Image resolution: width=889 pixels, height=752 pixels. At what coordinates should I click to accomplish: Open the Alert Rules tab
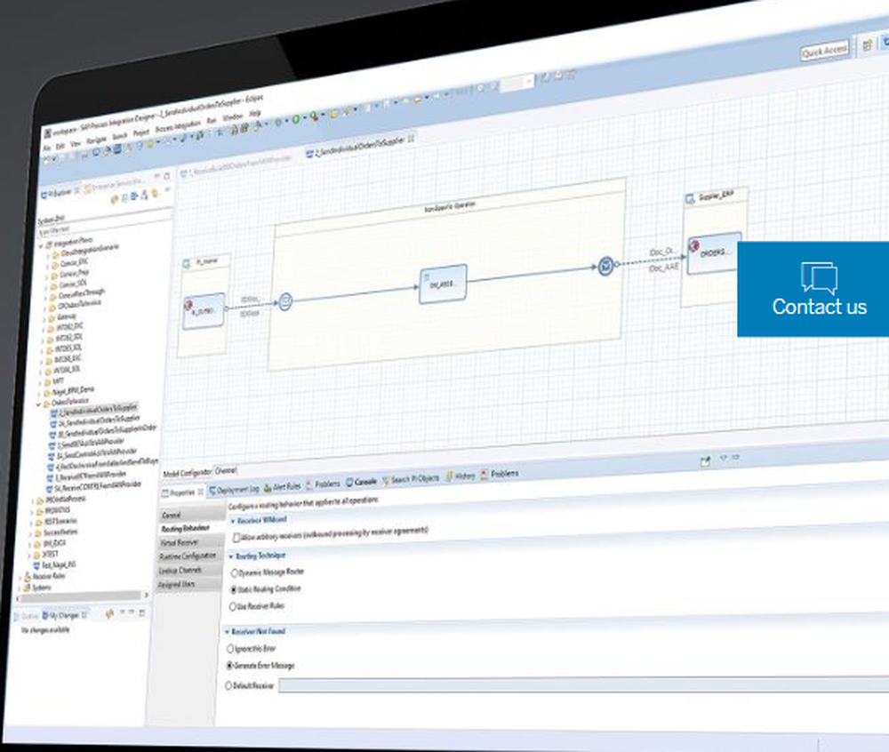pos(283,486)
